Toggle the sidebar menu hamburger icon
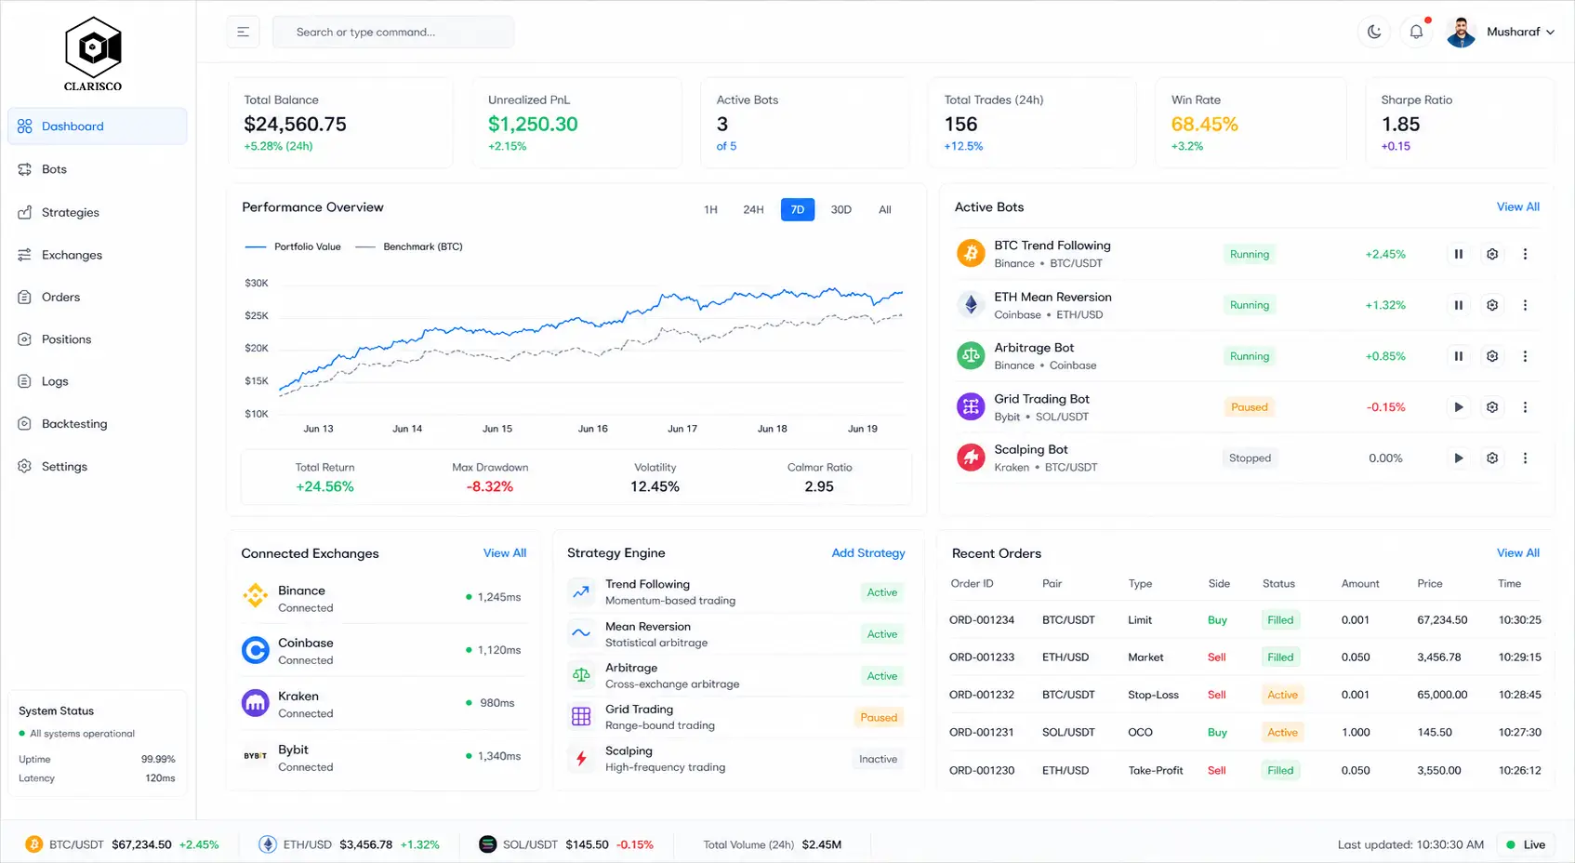Viewport: 1575px width, 863px height. tap(243, 32)
